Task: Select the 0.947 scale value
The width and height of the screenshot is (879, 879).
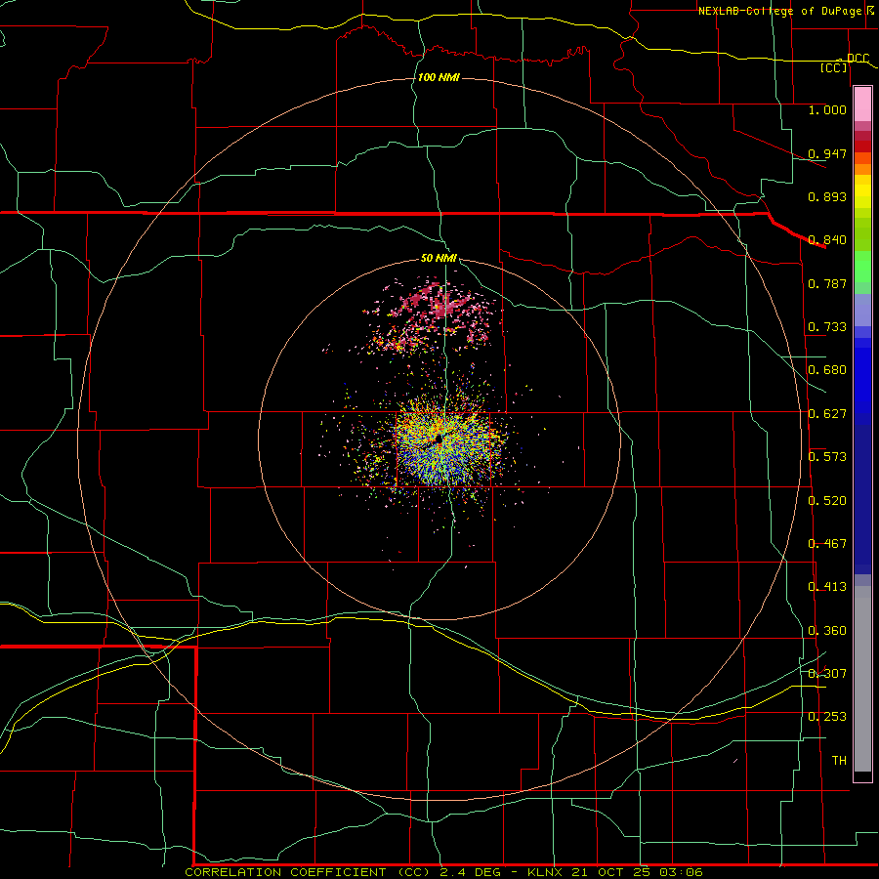Action: click(x=827, y=153)
